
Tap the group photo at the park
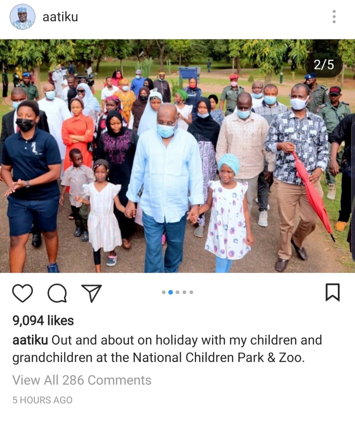coord(177,156)
